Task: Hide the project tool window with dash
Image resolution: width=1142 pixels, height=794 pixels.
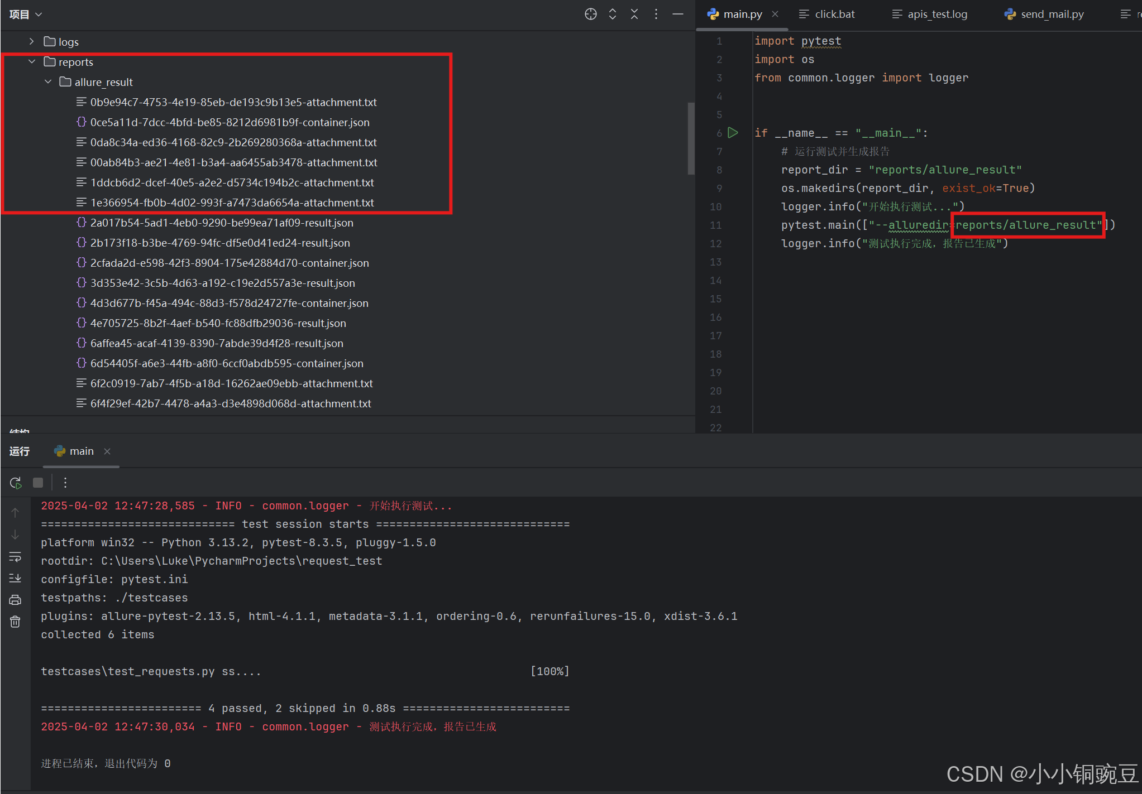Action: 678,15
